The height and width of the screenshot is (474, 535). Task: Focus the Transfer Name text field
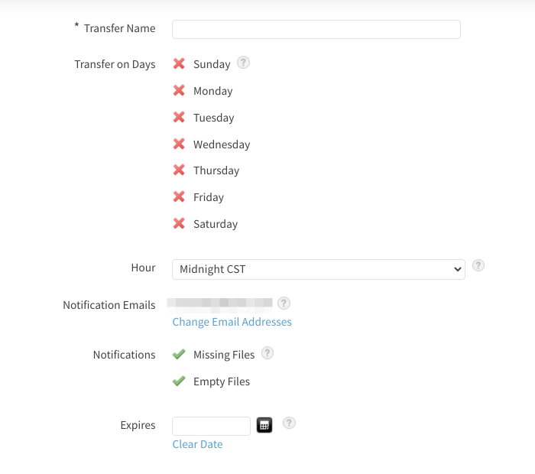[316, 29]
